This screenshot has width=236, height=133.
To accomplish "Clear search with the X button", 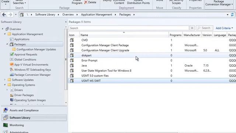I will pos(192,28).
